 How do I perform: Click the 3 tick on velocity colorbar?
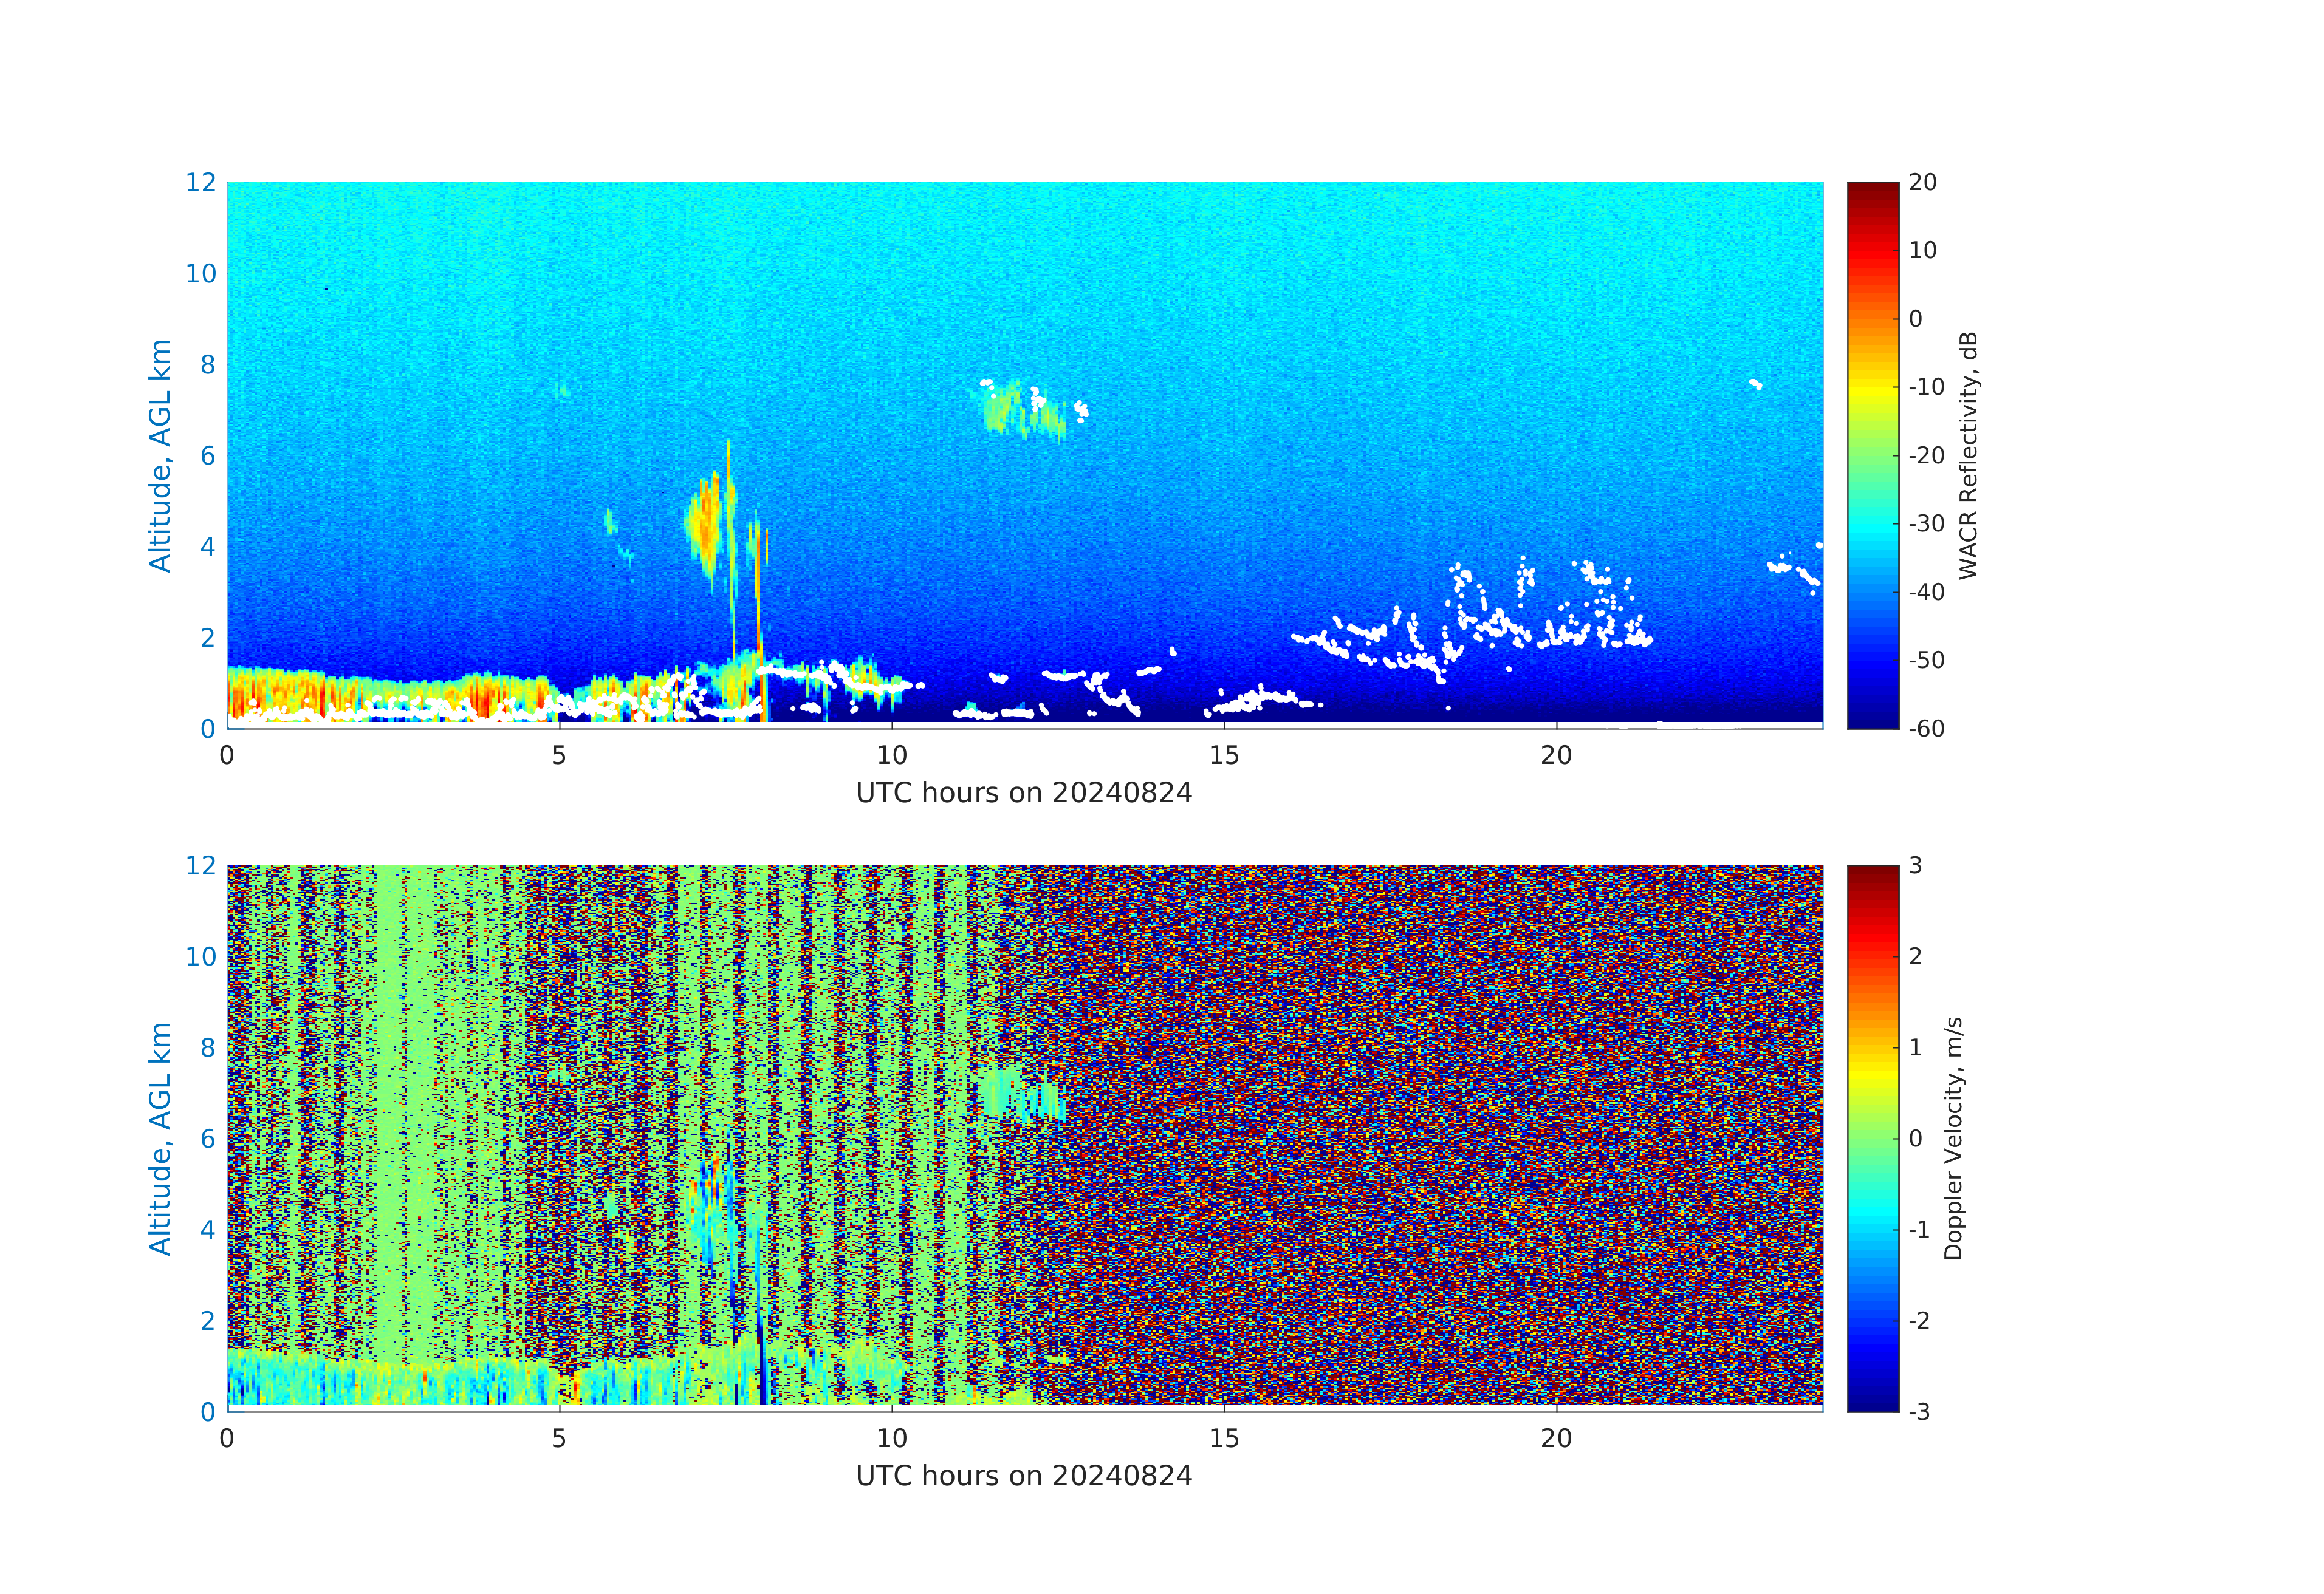[x=1915, y=865]
